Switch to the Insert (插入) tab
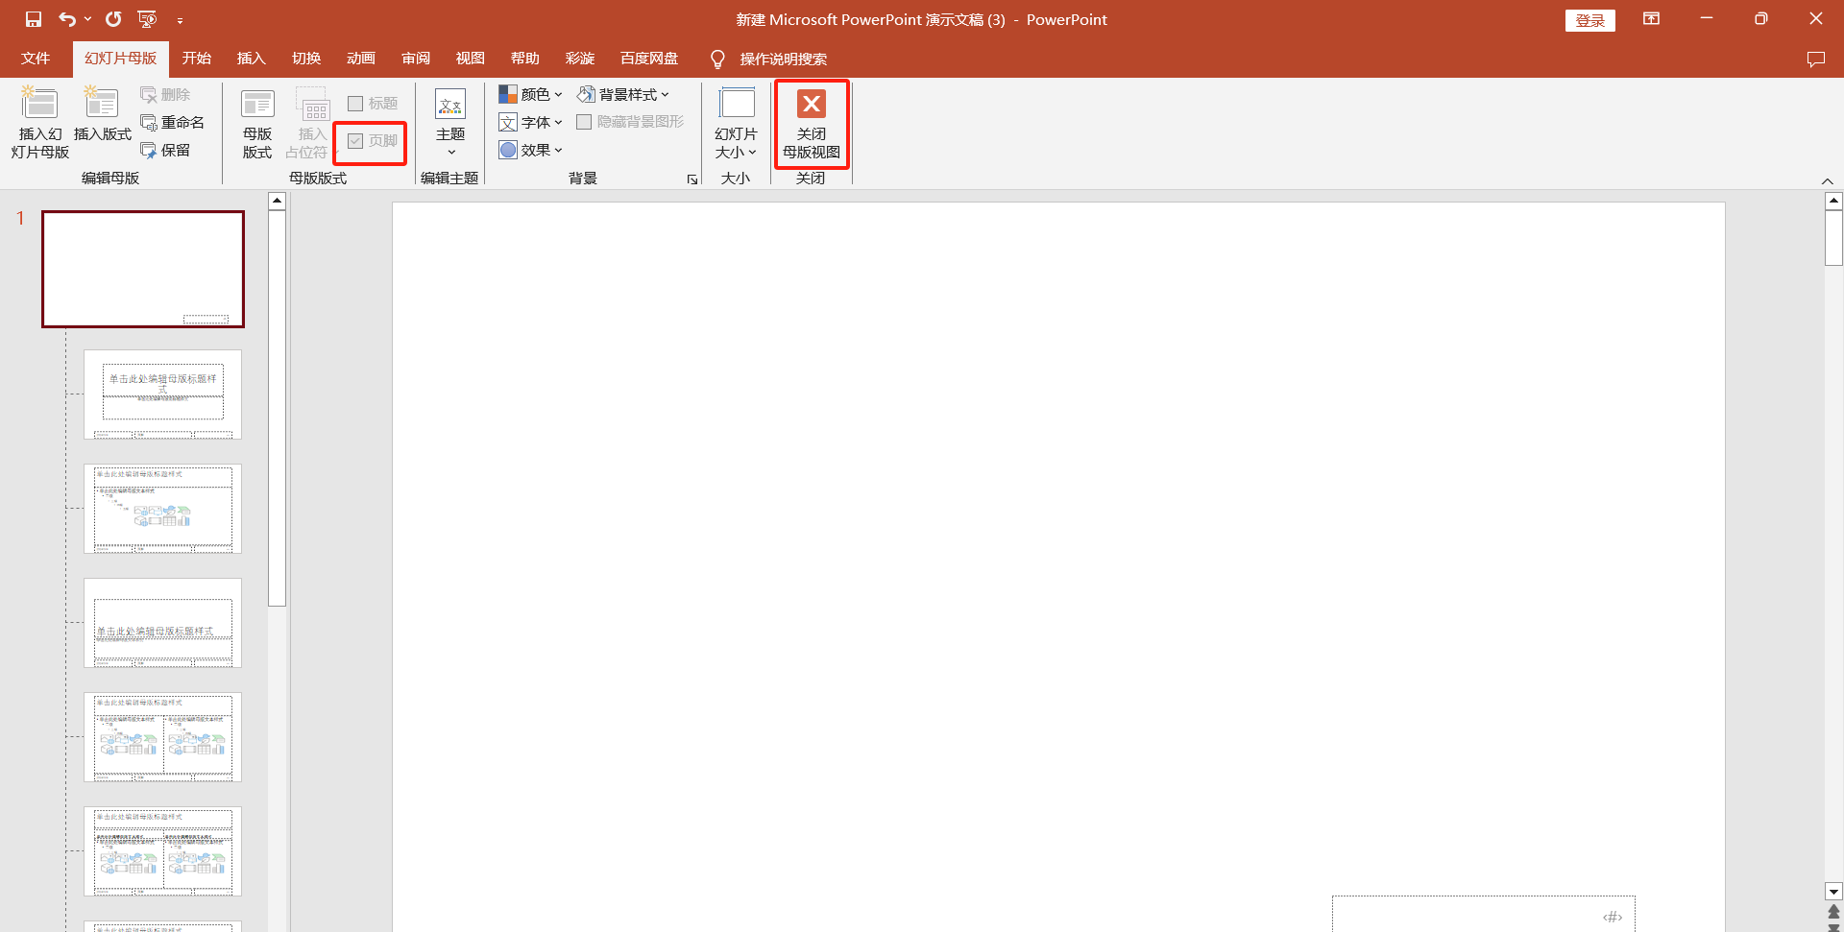 [x=251, y=59]
